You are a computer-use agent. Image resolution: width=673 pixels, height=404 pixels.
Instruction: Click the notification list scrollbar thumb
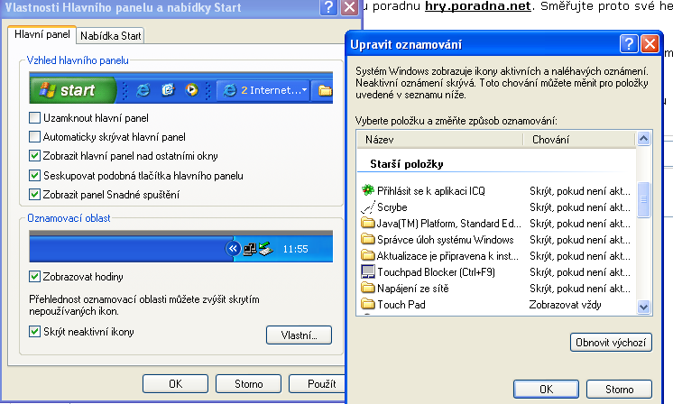(643, 199)
